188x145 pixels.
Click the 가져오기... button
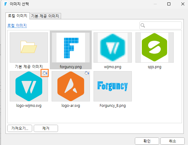point(20,128)
